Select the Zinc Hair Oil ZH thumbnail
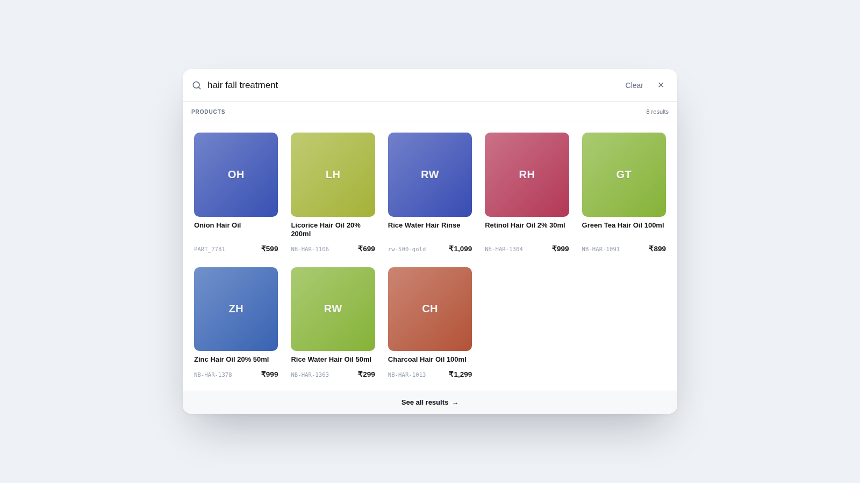 (x=236, y=309)
